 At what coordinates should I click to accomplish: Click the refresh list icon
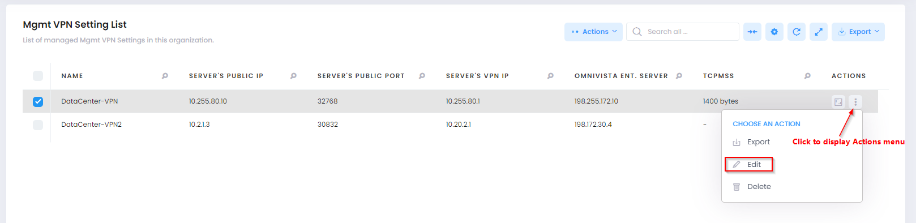coord(796,32)
